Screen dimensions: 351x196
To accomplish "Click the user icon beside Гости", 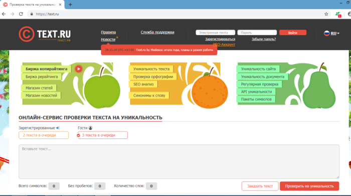I will pos(90,128).
